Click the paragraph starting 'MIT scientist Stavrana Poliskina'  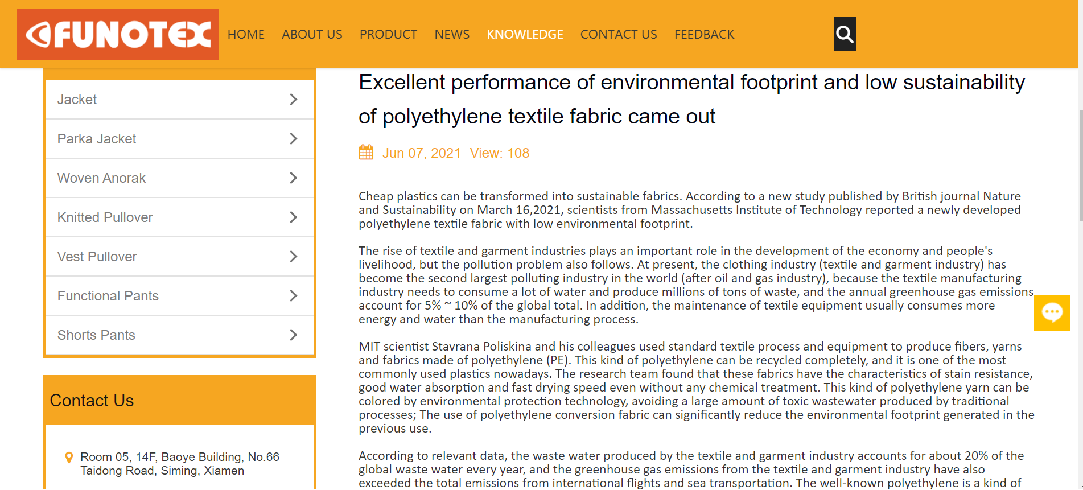(x=697, y=388)
